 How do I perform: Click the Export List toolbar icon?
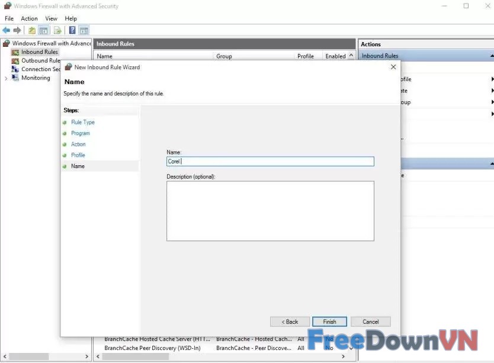tap(57, 30)
